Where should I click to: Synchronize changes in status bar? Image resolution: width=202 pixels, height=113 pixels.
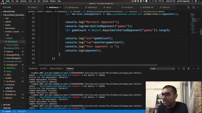[x=15, y=111]
